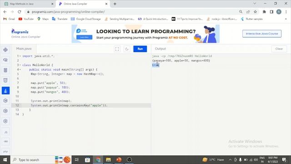This screenshot has width=291, height=164.
Task: Toggle dark mode moon icon
Action: 127,49
